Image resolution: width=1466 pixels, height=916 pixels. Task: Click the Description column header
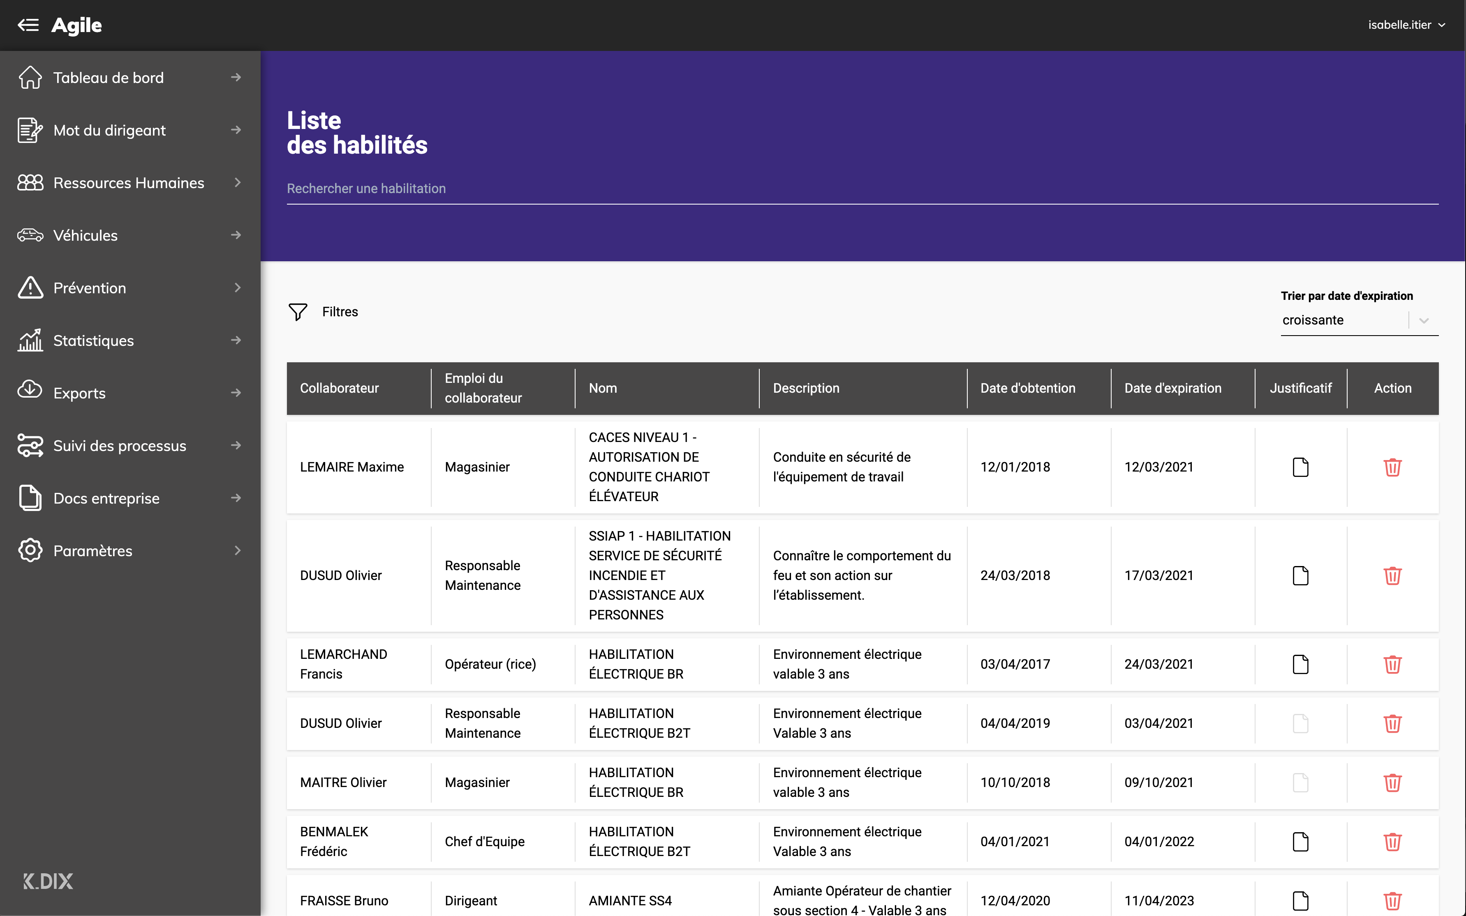click(x=806, y=388)
